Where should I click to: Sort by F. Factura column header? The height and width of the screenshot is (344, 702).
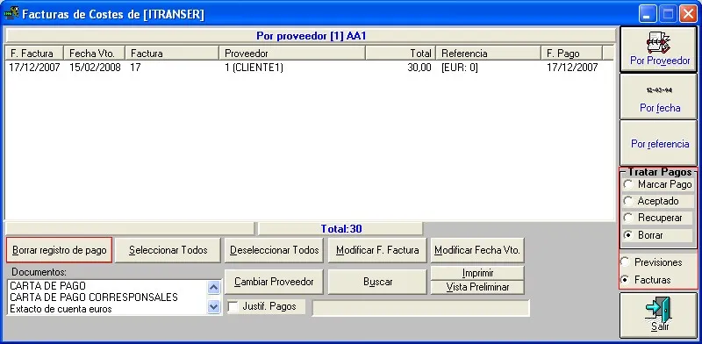click(x=34, y=54)
